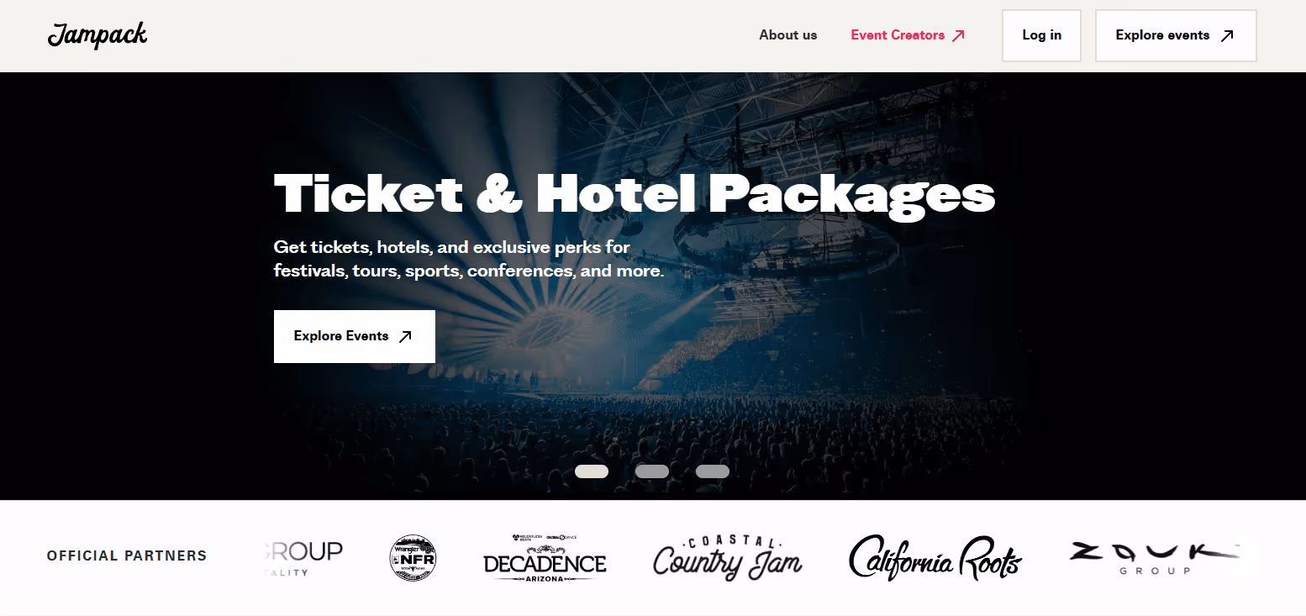Switch to the first carousel slide indicator
Image resolution: width=1306 pixels, height=616 pixels.
pos(592,471)
